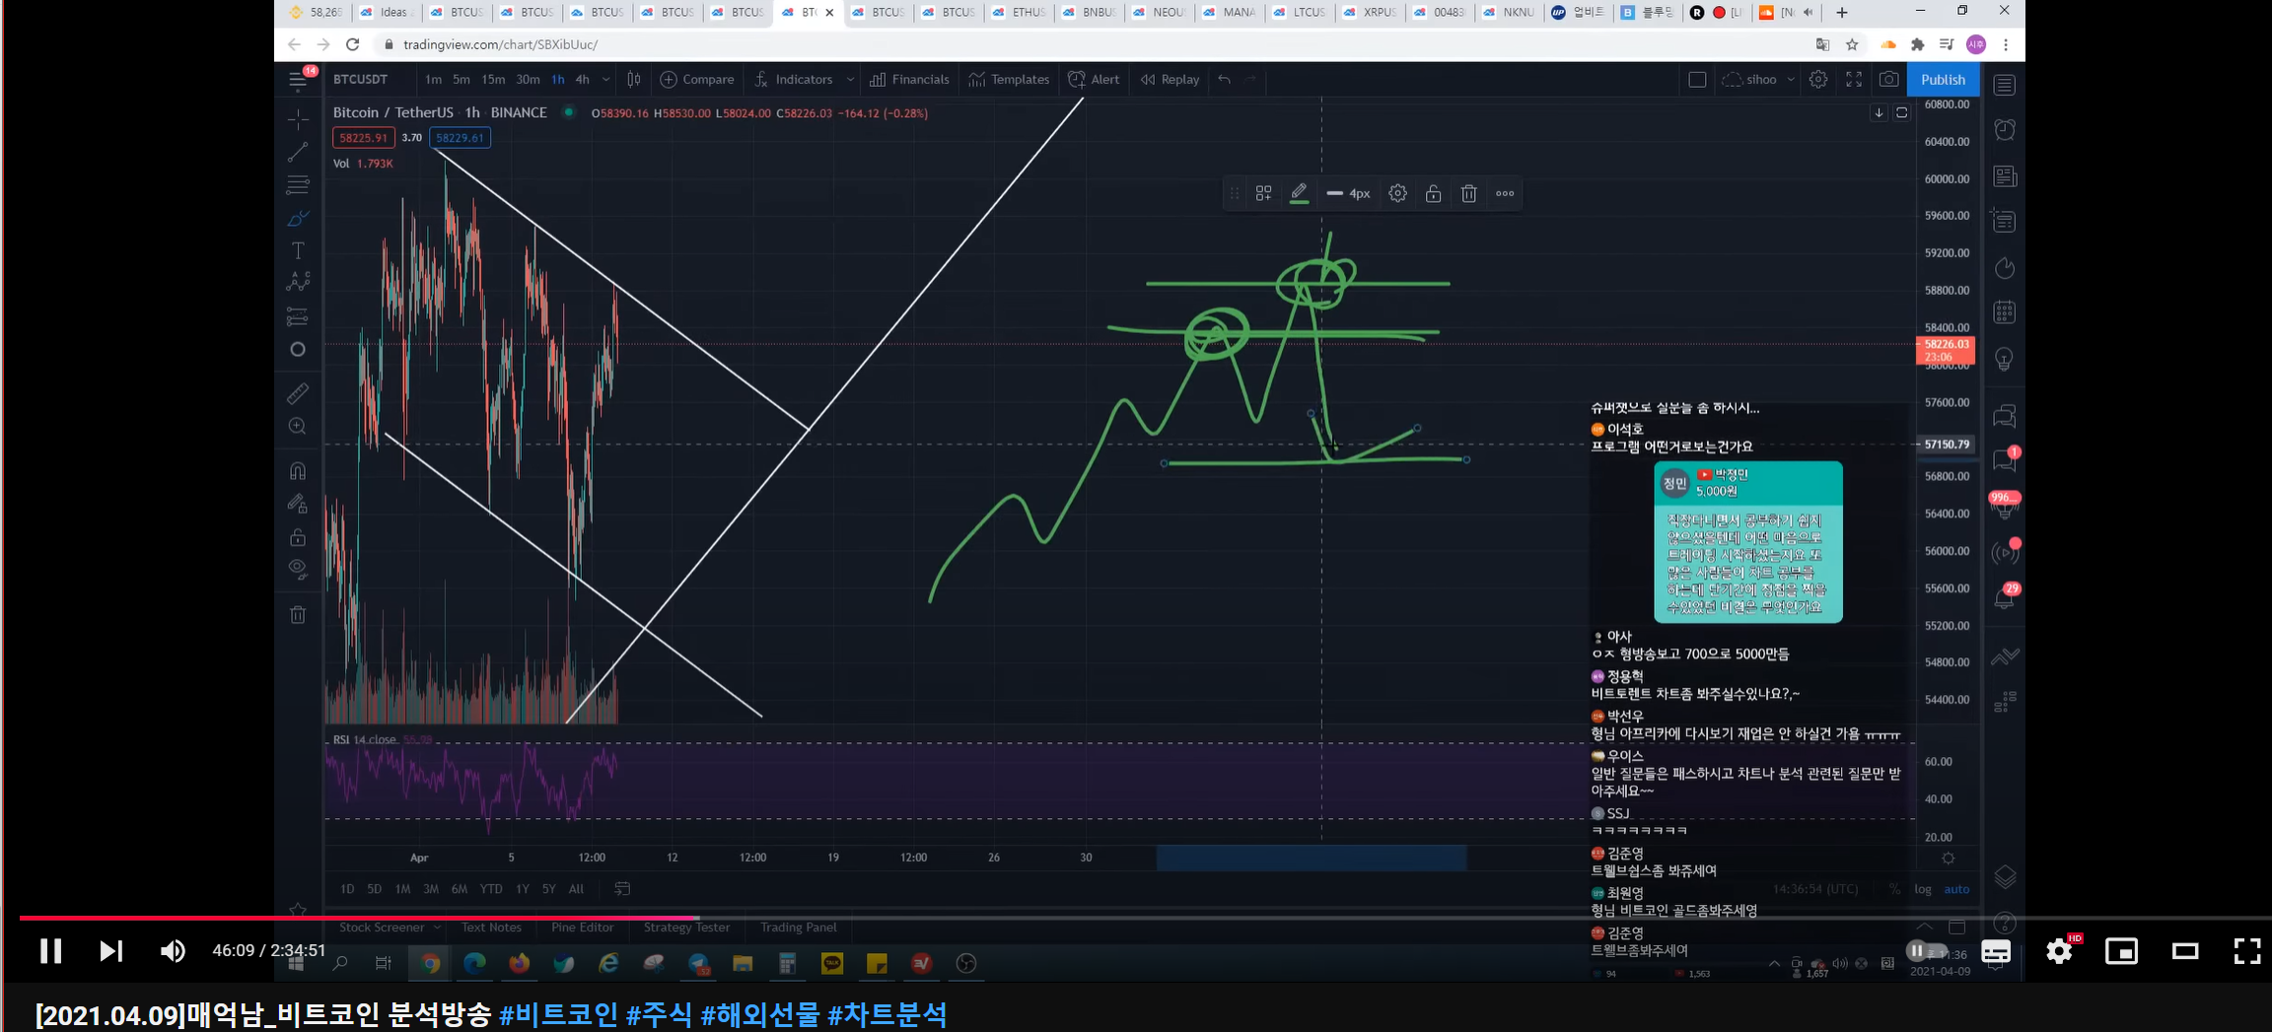2272x1032 pixels.
Task: Take a chart snapshot with camera icon
Action: tap(1888, 80)
